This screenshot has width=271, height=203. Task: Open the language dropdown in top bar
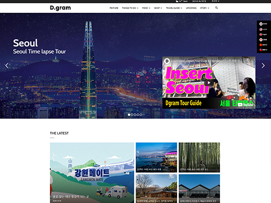click(x=215, y=1)
